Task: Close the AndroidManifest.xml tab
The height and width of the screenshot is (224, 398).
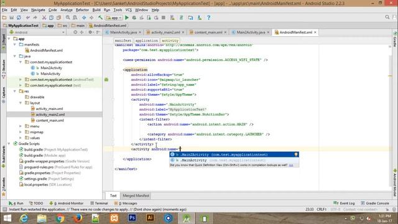Action: (x=315, y=32)
